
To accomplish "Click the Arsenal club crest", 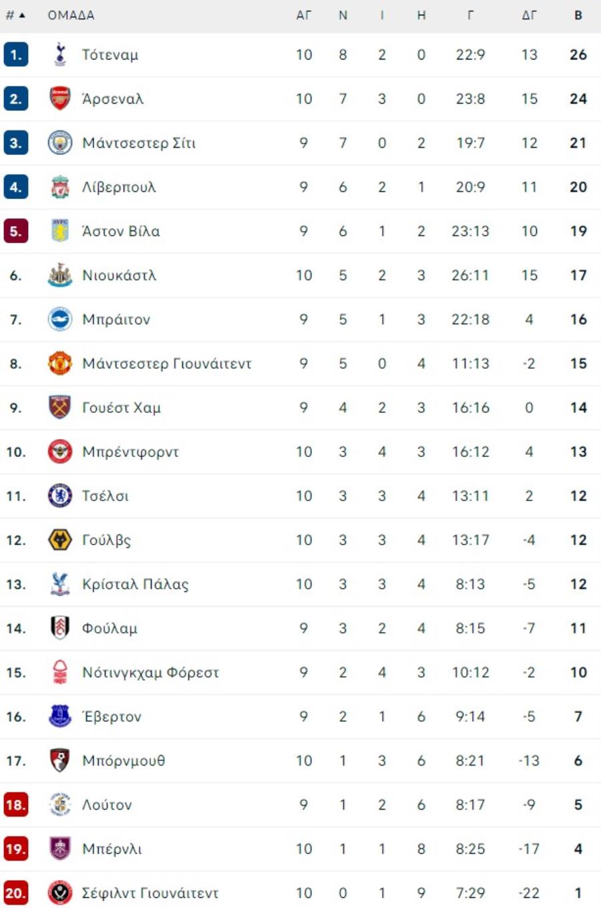I will click(60, 99).
